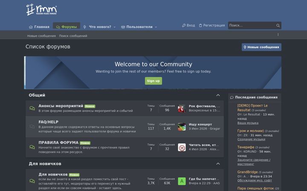
Task: Open the ПРАВИЛА ФОРУМА forum
Action: pyautogui.click(x=58, y=143)
